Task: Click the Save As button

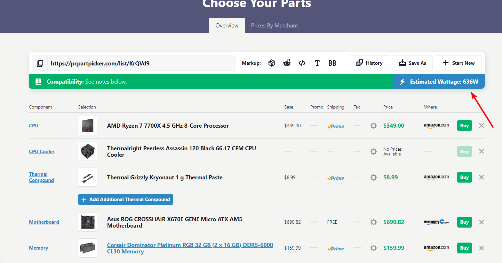Action: [412, 63]
